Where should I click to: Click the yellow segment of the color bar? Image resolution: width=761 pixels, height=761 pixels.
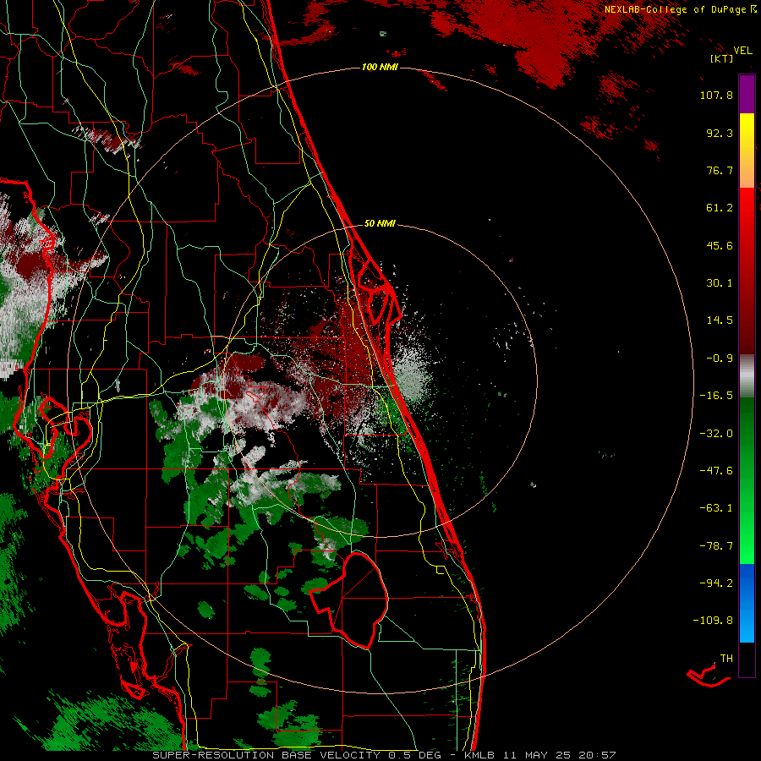click(747, 151)
